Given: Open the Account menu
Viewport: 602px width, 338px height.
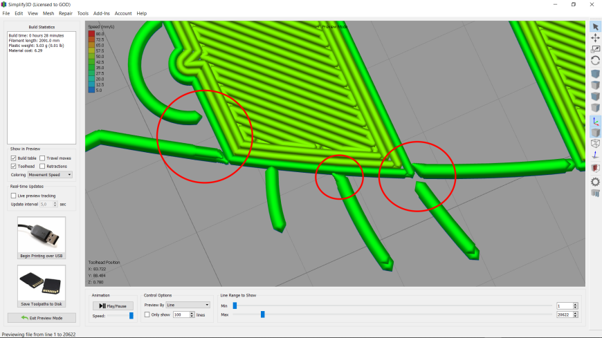Looking at the screenshot, I should tap(123, 13).
